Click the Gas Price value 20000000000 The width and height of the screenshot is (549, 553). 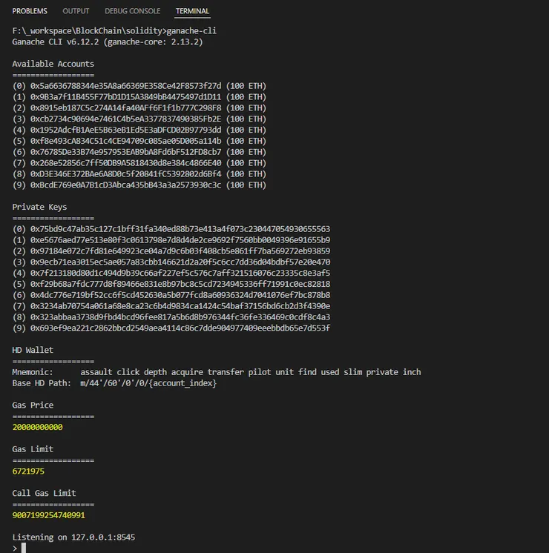[x=38, y=427]
